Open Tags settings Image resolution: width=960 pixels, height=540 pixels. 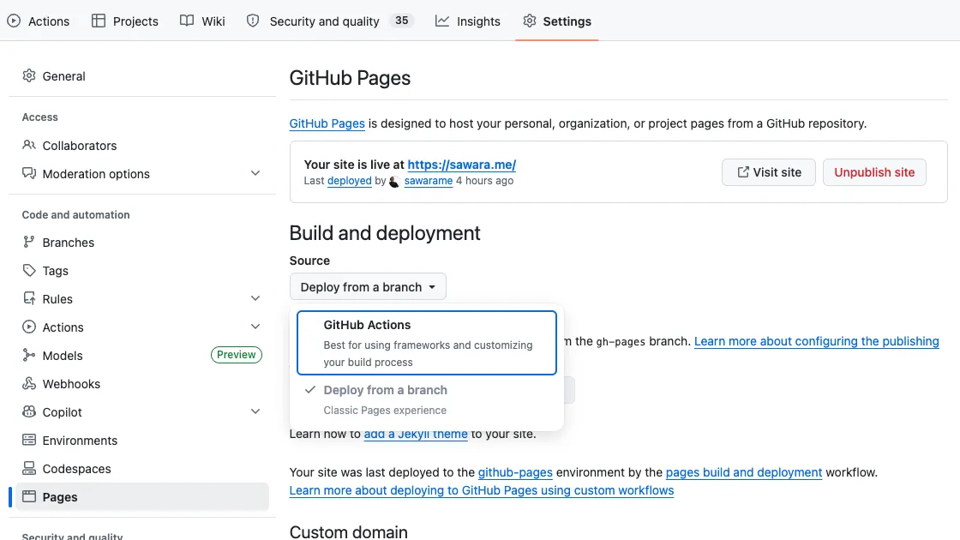click(142, 270)
